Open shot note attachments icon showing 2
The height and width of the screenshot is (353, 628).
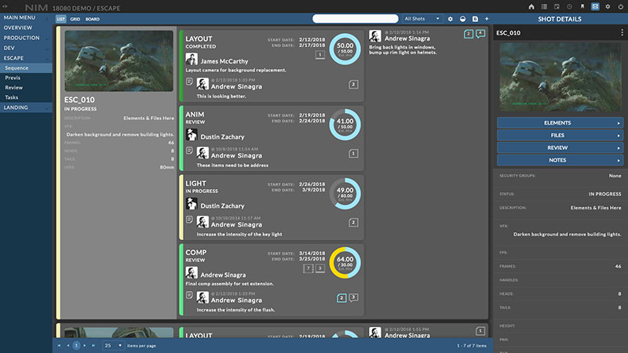pyautogui.click(x=468, y=34)
